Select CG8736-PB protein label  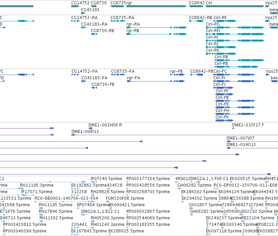pos(103,84)
